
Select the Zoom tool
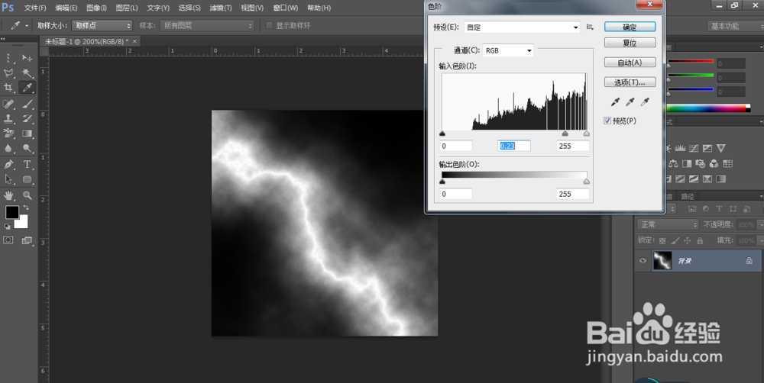(28, 195)
